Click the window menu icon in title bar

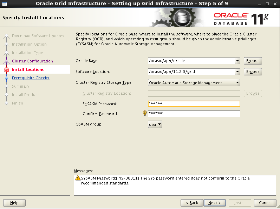coord(4,4)
